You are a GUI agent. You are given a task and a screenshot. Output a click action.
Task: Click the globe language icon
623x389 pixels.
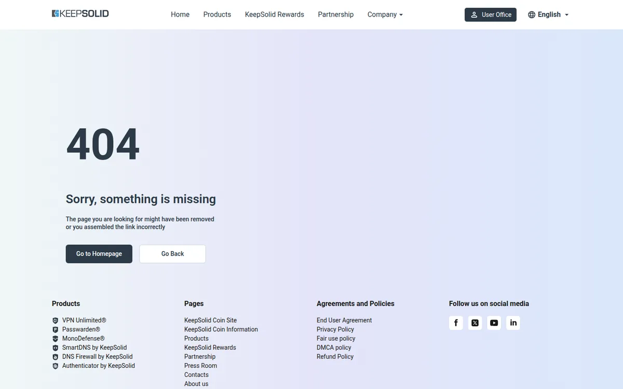click(532, 15)
